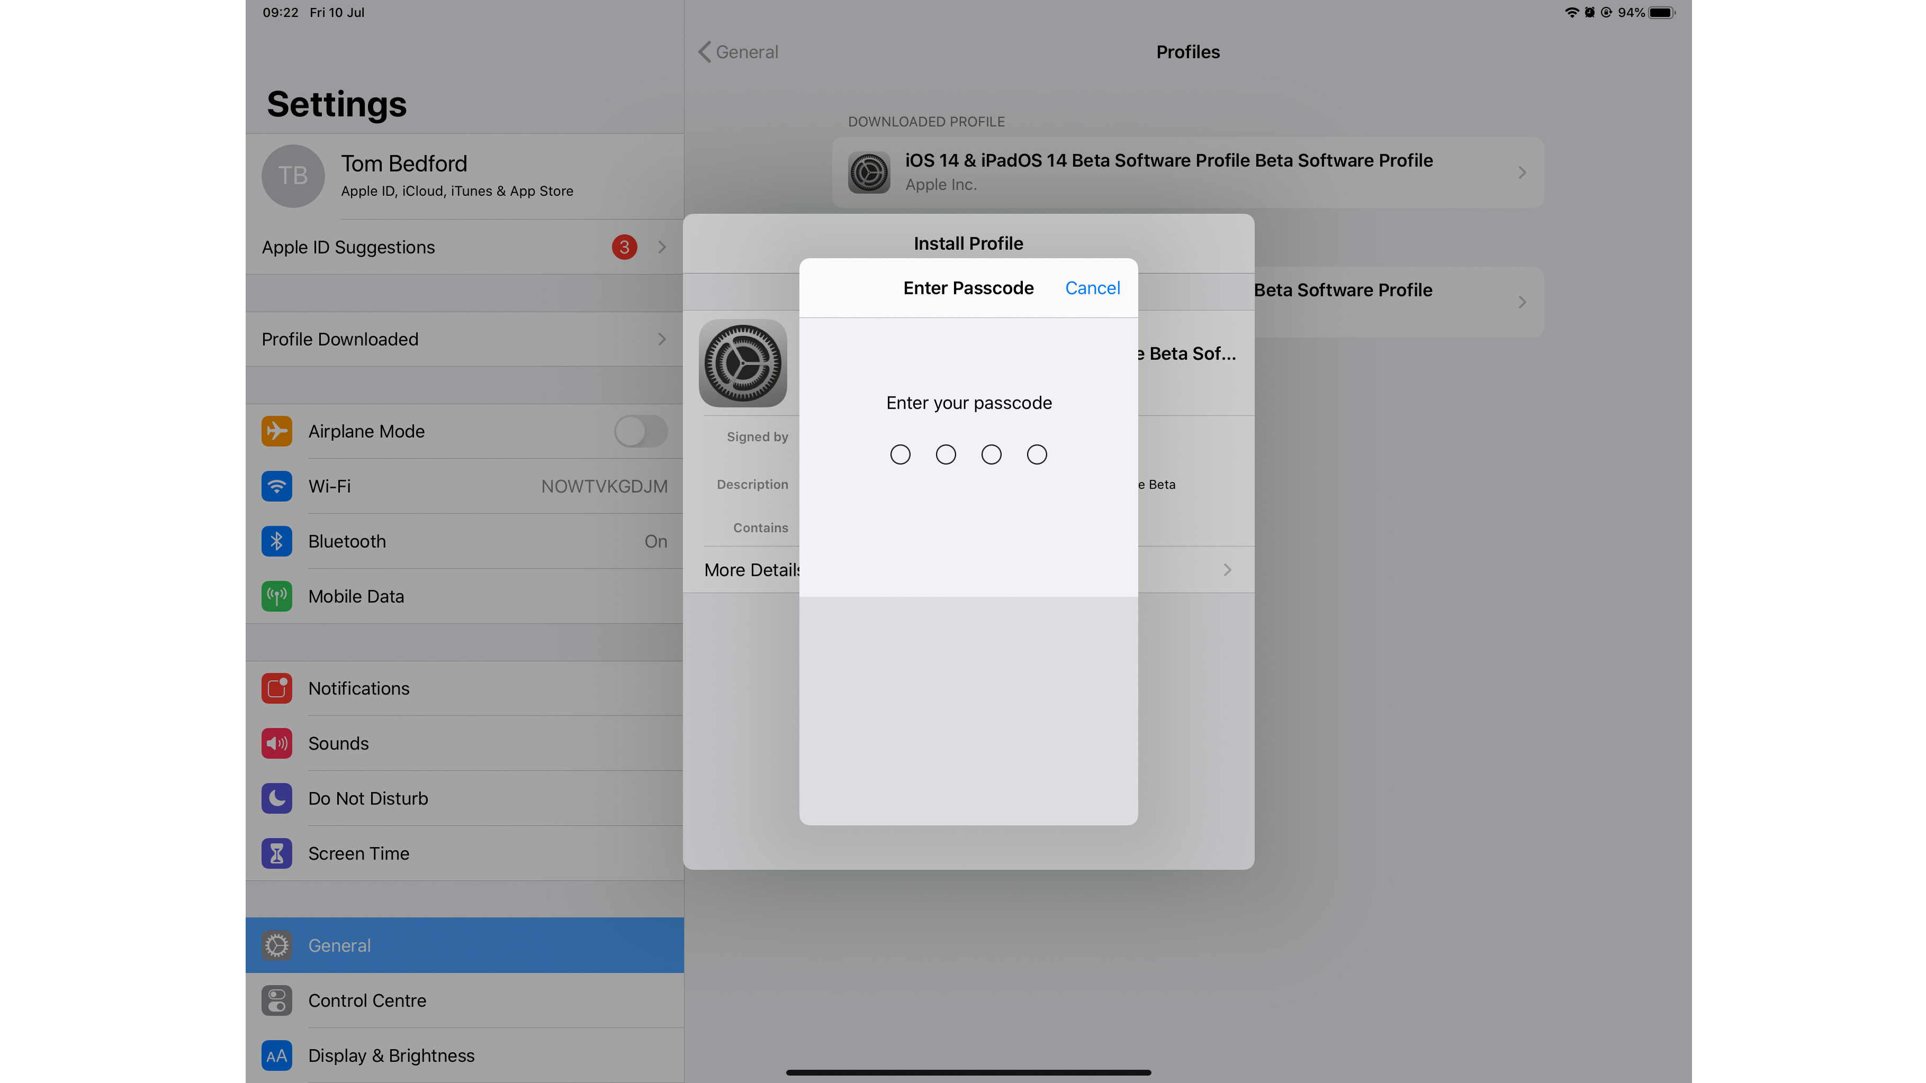Viewport: 1926px width, 1083px height.
Task: Click the Bluetooth icon
Action: 277,541
